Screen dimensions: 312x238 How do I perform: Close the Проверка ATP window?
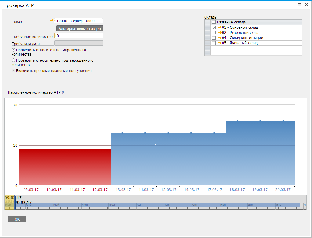(x=306, y=5)
